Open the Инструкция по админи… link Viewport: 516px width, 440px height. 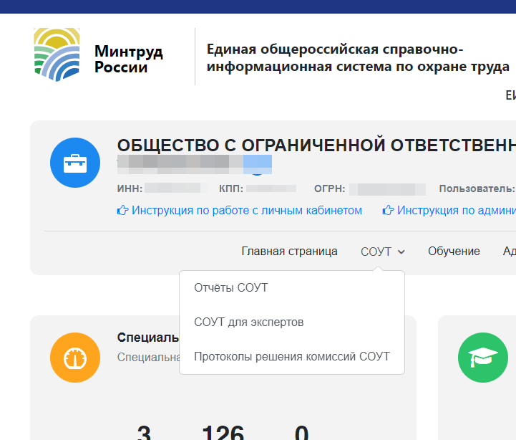[457, 210]
